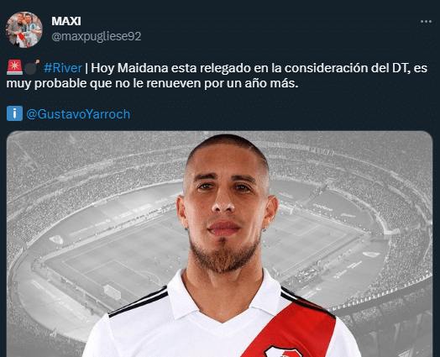Open the three-dot more options menu

click(426, 22)
